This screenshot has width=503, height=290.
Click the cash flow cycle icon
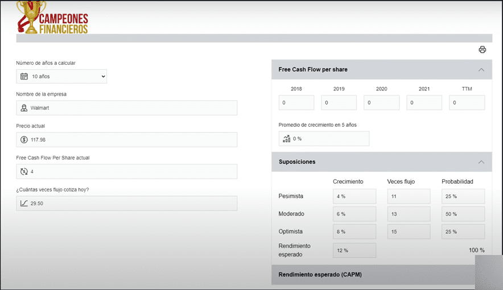(24, 172)
